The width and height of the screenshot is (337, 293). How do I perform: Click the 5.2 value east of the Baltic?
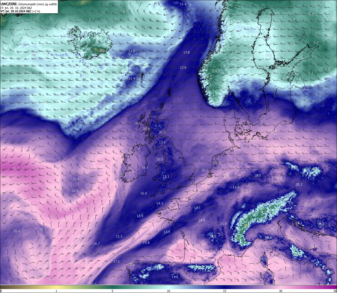pyautogui.click(x=311, y=73)
